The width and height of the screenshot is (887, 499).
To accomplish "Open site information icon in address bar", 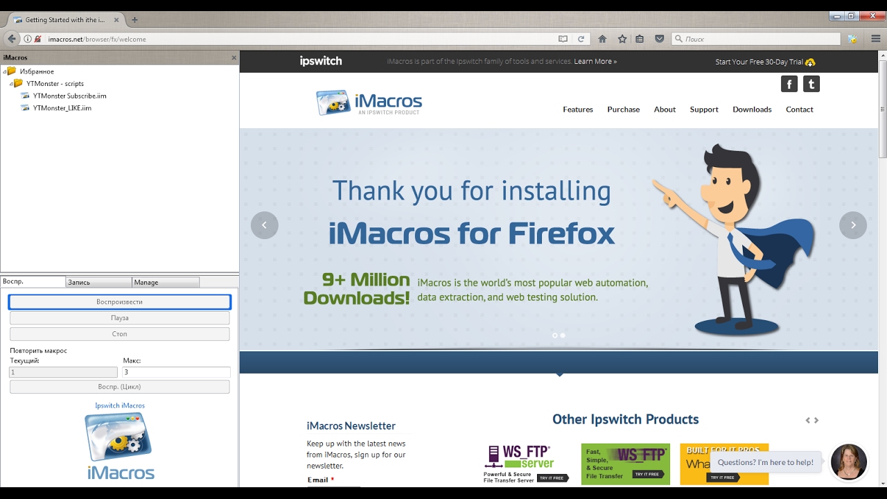I will coord(28,39).
